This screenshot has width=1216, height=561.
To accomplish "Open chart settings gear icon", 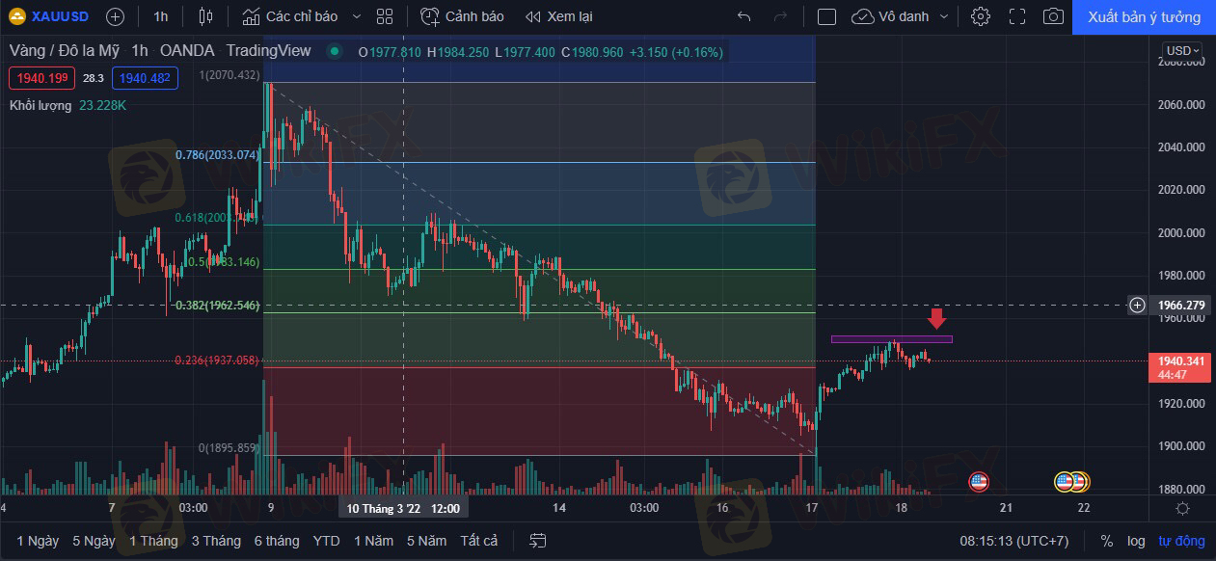I will point(981,16).
